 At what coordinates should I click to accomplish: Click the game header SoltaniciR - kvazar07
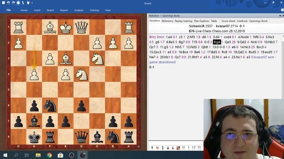pyautogui.click(x=217, y=26)
